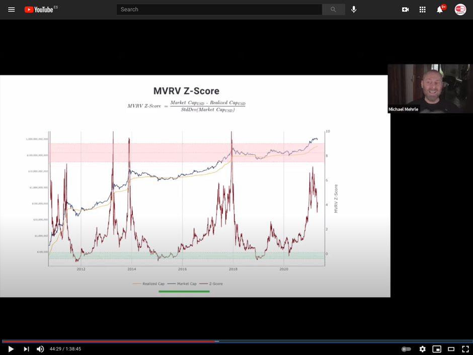473x355 pixels.
Task: Mute the video volume
Action: [40, 349]
